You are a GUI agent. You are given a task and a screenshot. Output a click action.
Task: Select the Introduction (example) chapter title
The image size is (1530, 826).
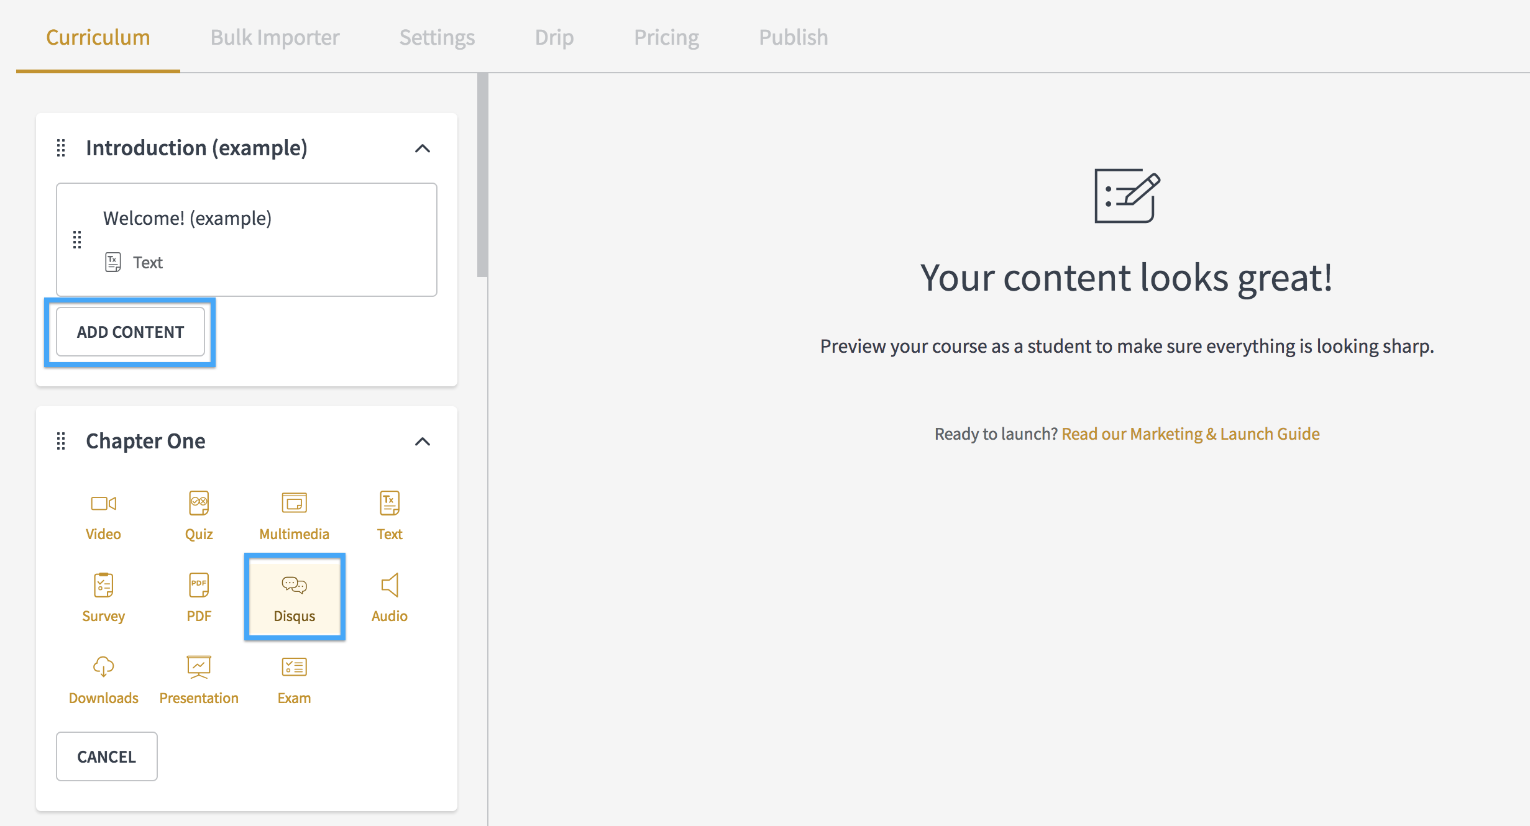tap(196, 148)
